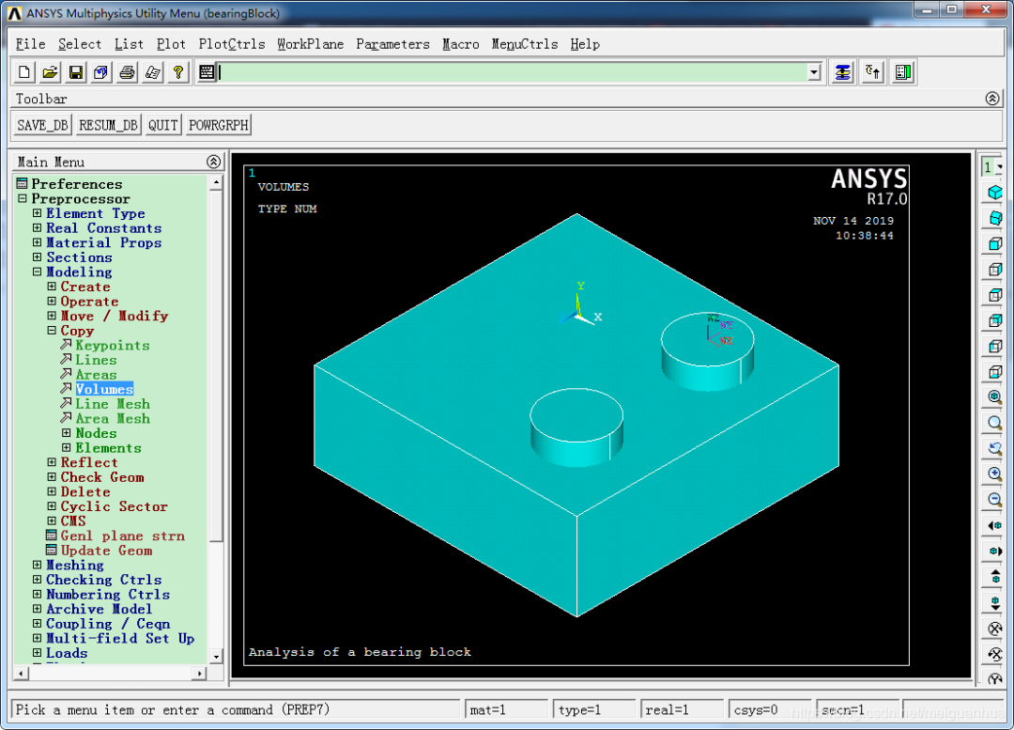The image size is (1014, 730).
Task: Click the Cyclic Sector tree item
Action: 114,506
